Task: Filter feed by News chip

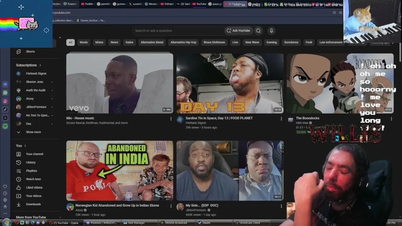Action: [114, 42]
